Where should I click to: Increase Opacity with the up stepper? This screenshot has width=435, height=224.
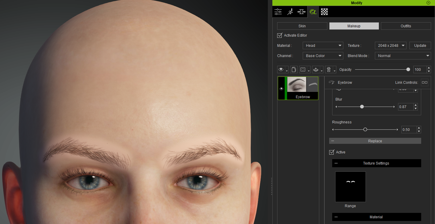pyautogui.click(x=429, y=68)
